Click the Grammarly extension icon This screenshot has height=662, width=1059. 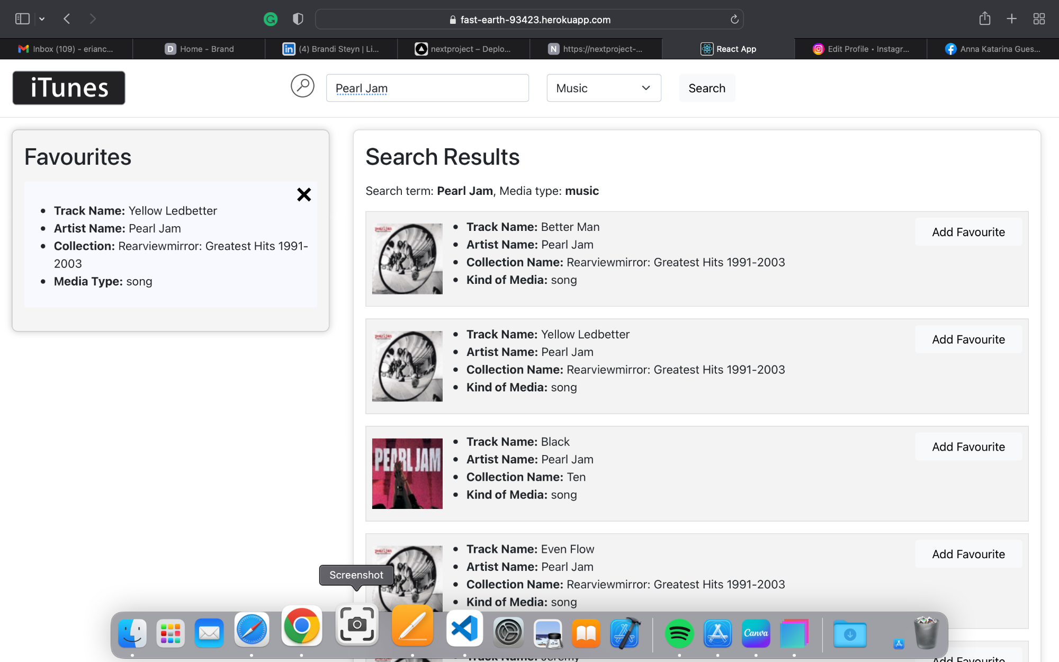[x=271, y=20]
